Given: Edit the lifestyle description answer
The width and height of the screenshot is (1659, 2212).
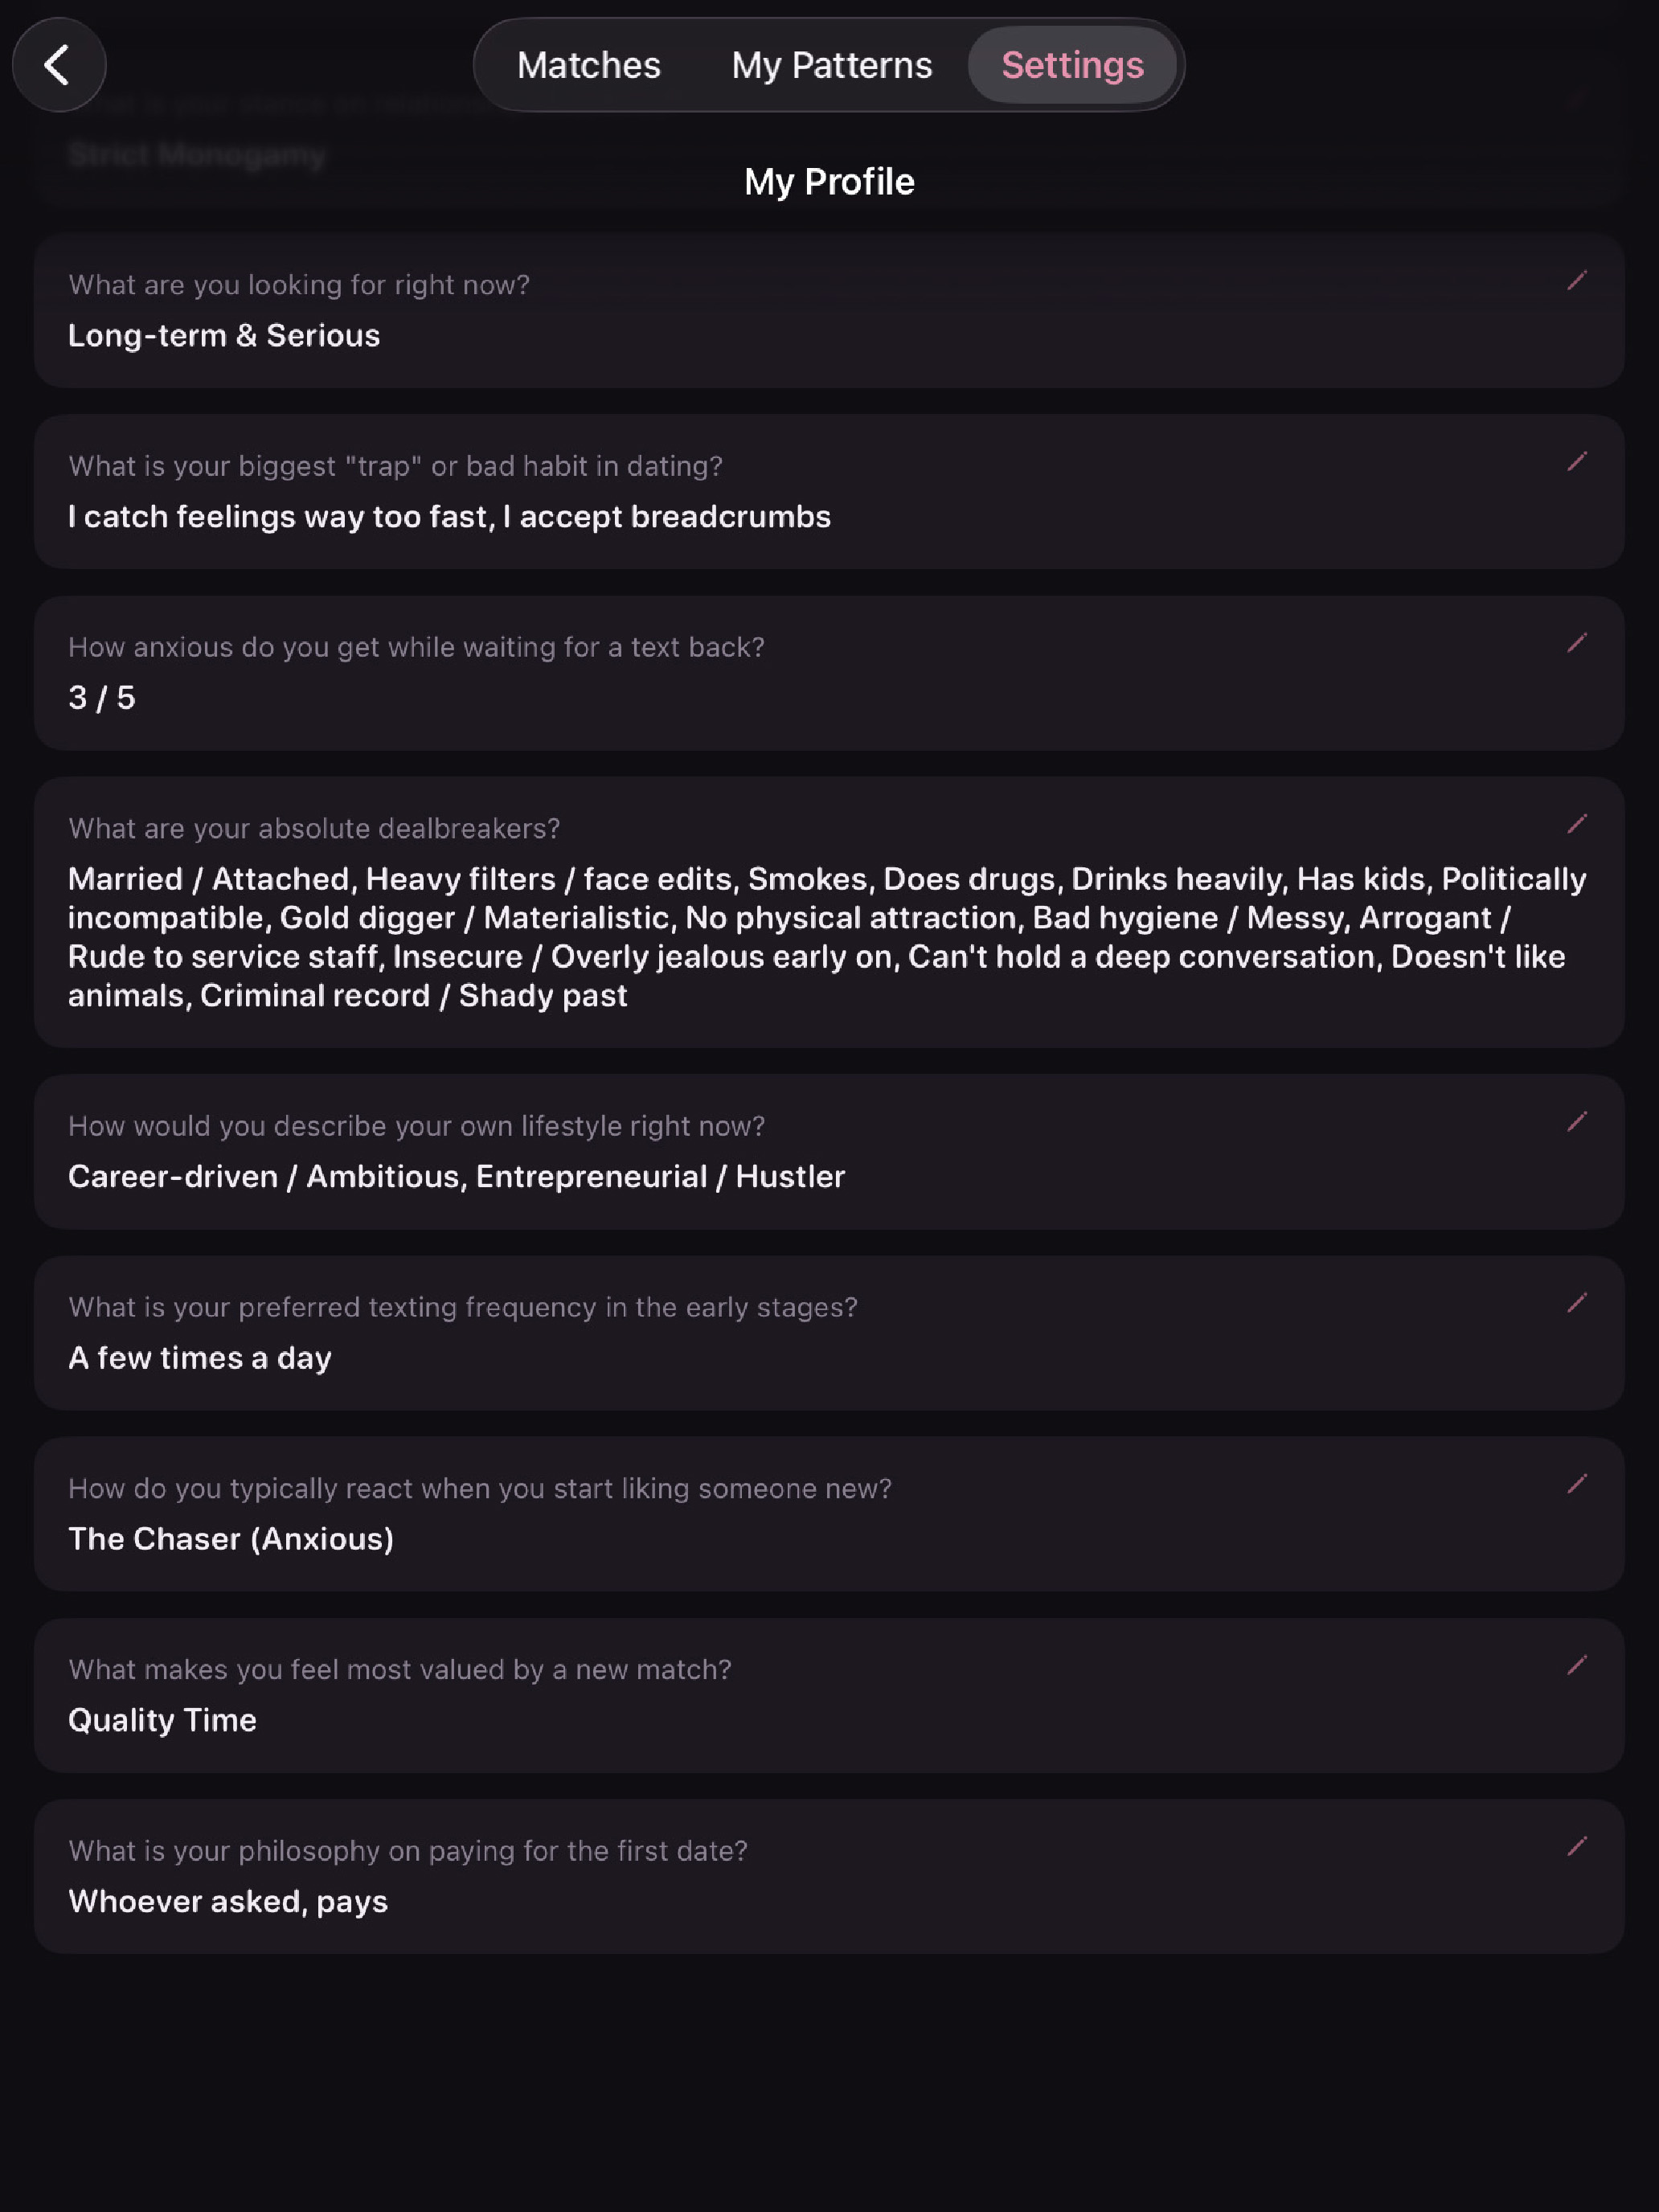Looking at the screenshot, I should [1576, 1122].
